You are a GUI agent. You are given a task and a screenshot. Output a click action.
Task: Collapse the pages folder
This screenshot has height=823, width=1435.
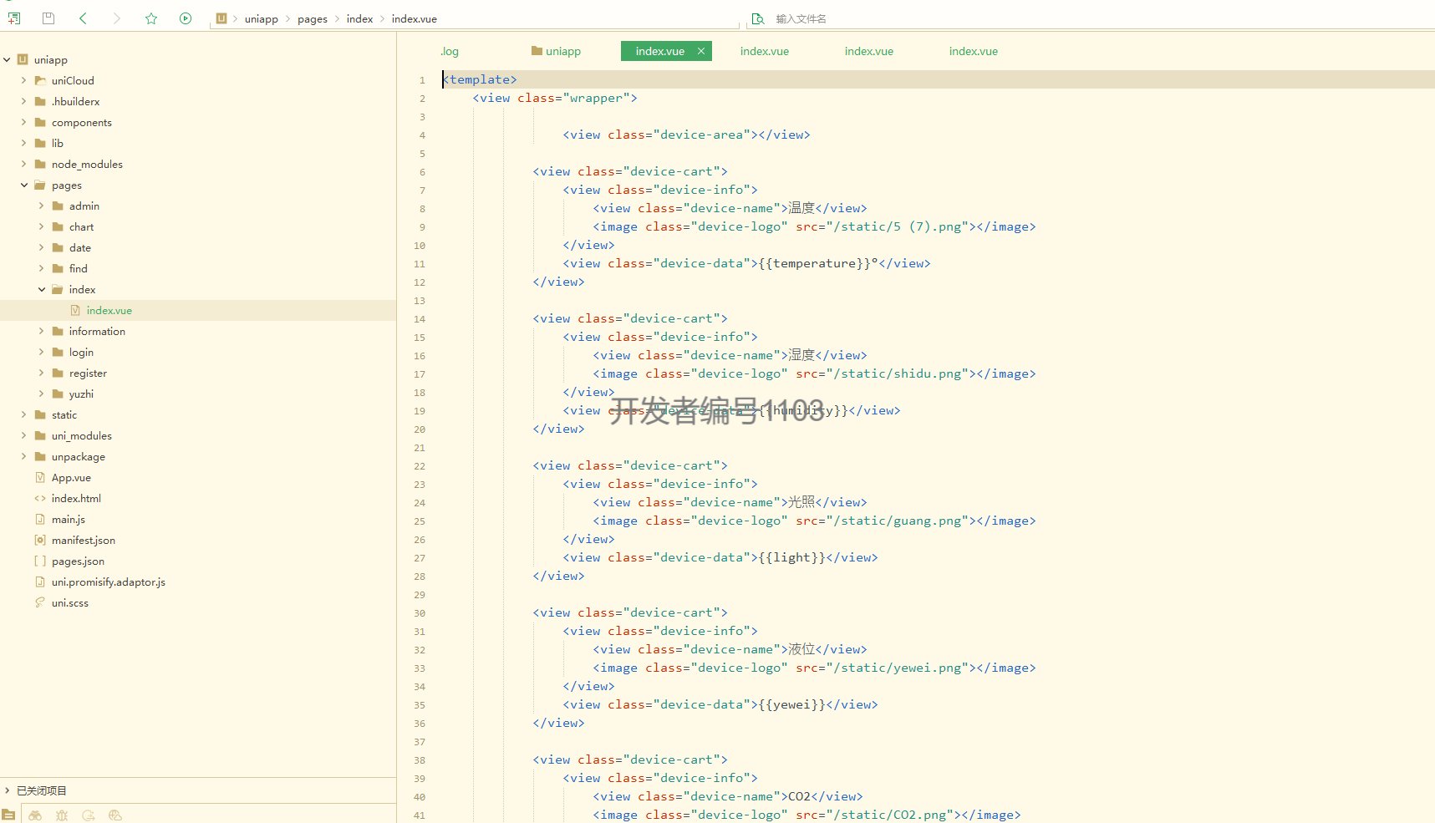[x=23, y=185]
